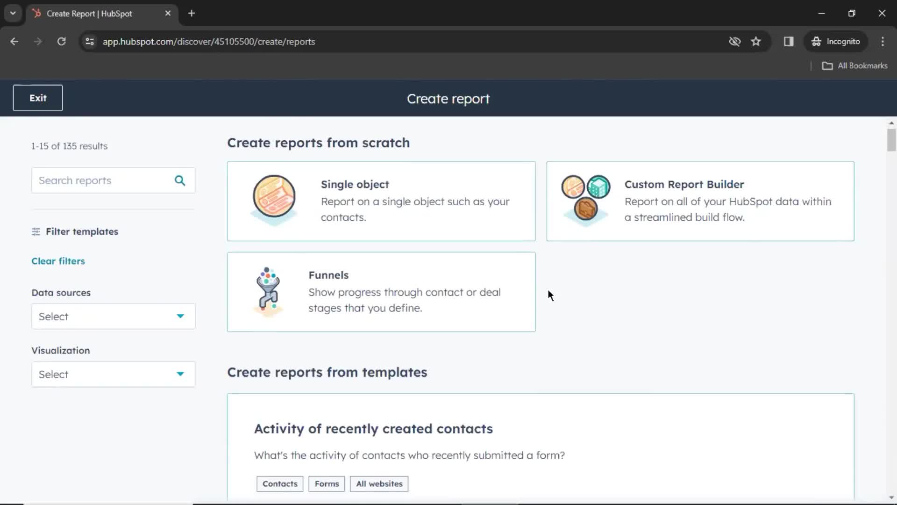Image resolution: width=897 pixels, height=505 pixels.
Task: Click the third-party cookies blocked eye icon
Action: [734, 42]
